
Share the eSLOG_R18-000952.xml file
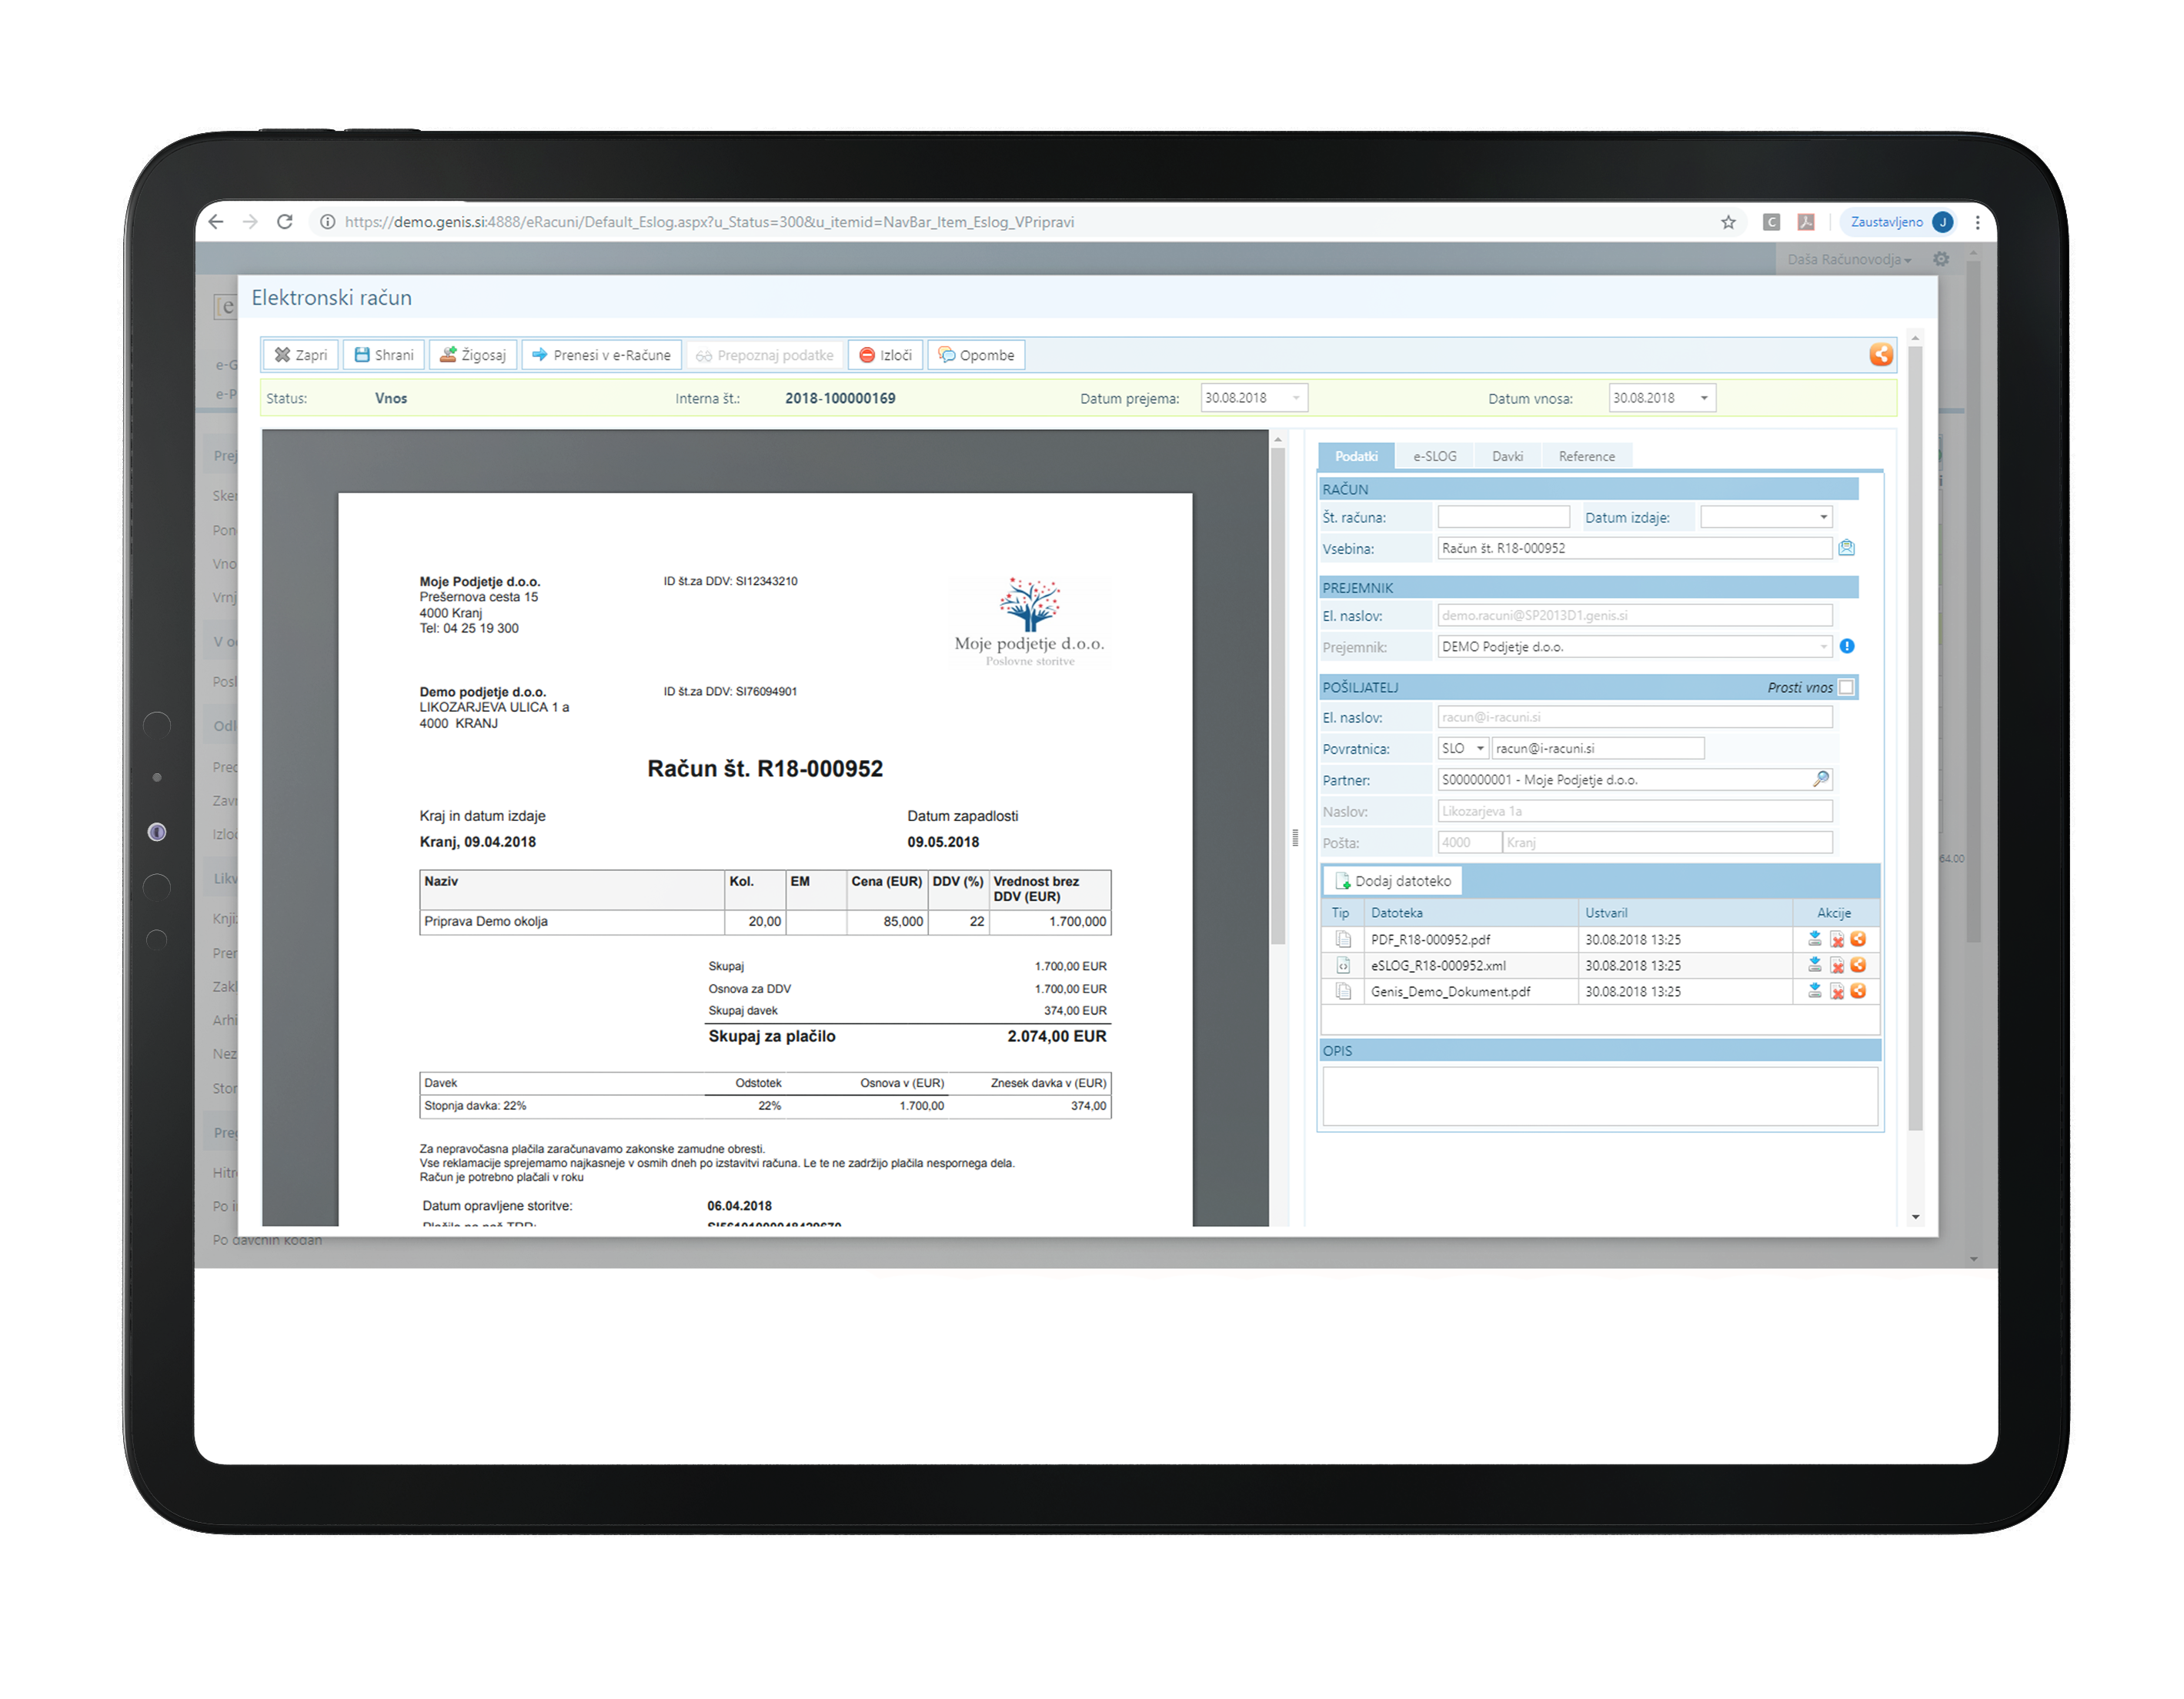tap(1858, 965)
